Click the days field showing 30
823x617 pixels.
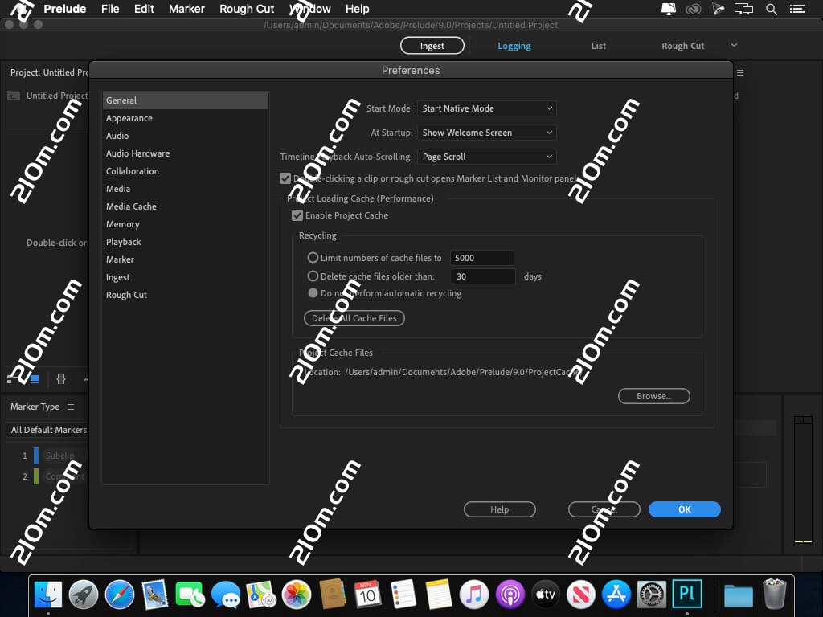point(483,276)
